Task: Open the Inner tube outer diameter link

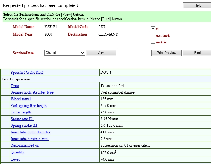Action: pos(30,132)
